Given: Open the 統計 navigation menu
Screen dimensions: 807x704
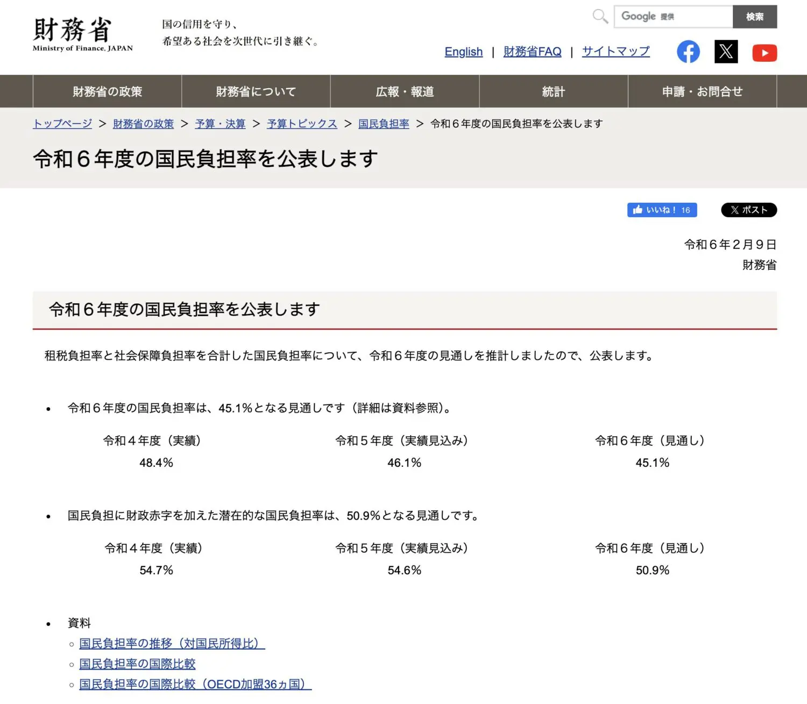Looking at the screenshot, I should click(x=554, y=91).
